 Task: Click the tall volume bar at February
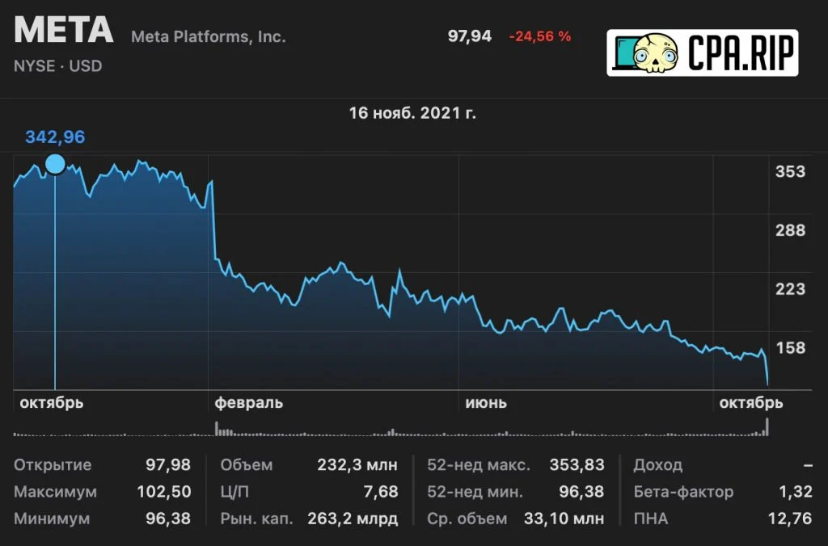[217, 428]
